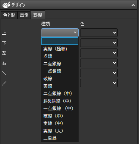Click the design palette icon
This screenshot has height=144, width=139.
tap(6, 5)
